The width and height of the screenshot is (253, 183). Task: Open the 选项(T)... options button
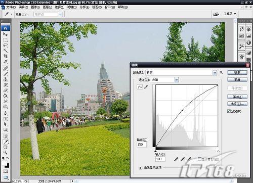point(237,104)
